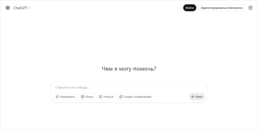
Task: Start voice mode with Голос
Action: tap(197, 97)
